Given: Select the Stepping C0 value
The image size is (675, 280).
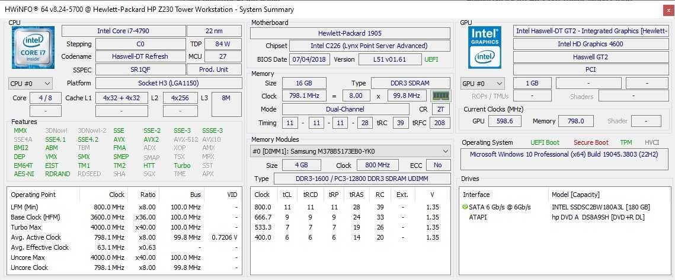Looking at the screenshot, I should pyautogui.click(x=140, y=44).
